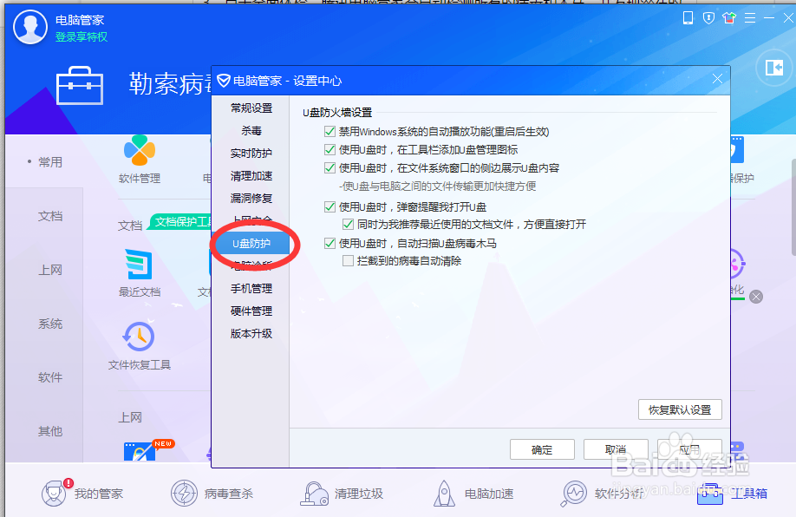Select U盘防护 settings tab
Screen dimensions: 796x517
(x=252, y=244)
